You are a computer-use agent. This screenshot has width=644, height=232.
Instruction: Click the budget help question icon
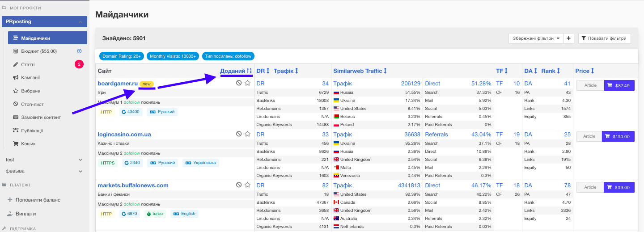79,51
